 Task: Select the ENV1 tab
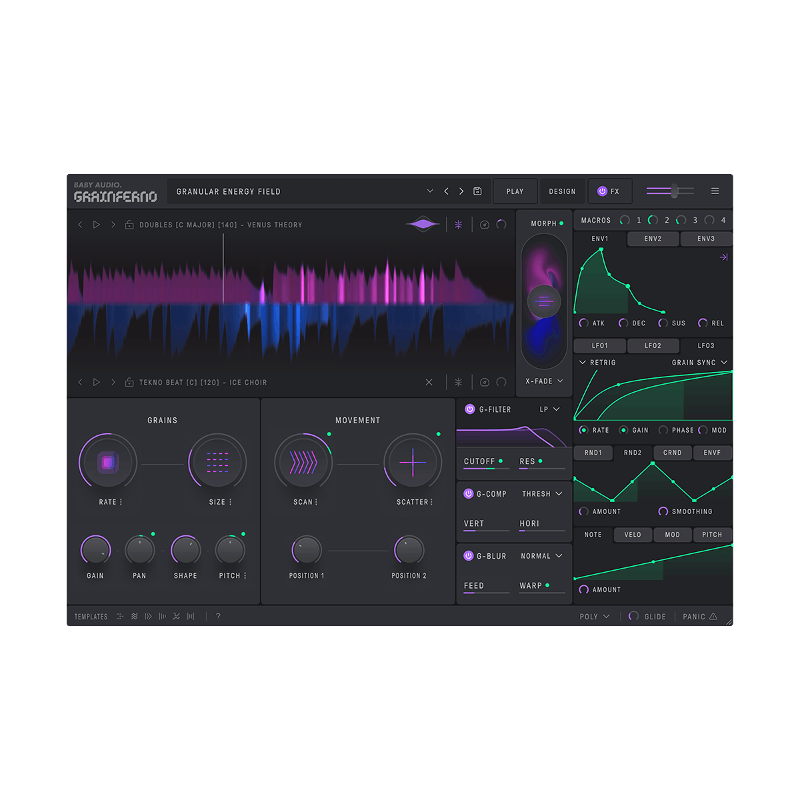tap(600, 239)
